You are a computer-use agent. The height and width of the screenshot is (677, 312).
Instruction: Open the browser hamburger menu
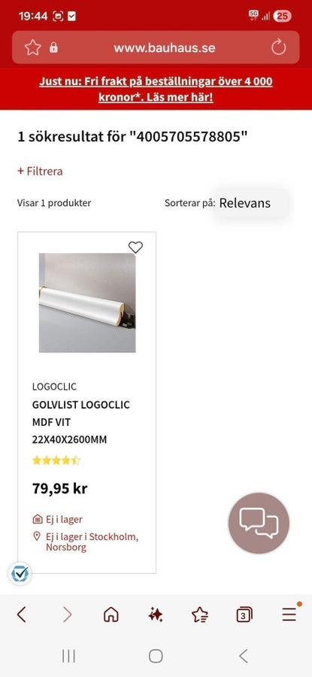coord(289,613)
